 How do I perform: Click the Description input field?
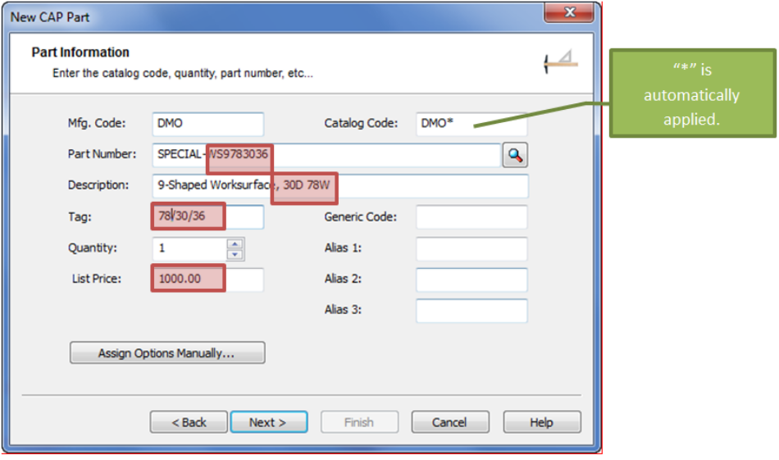(x=340, y=186)
